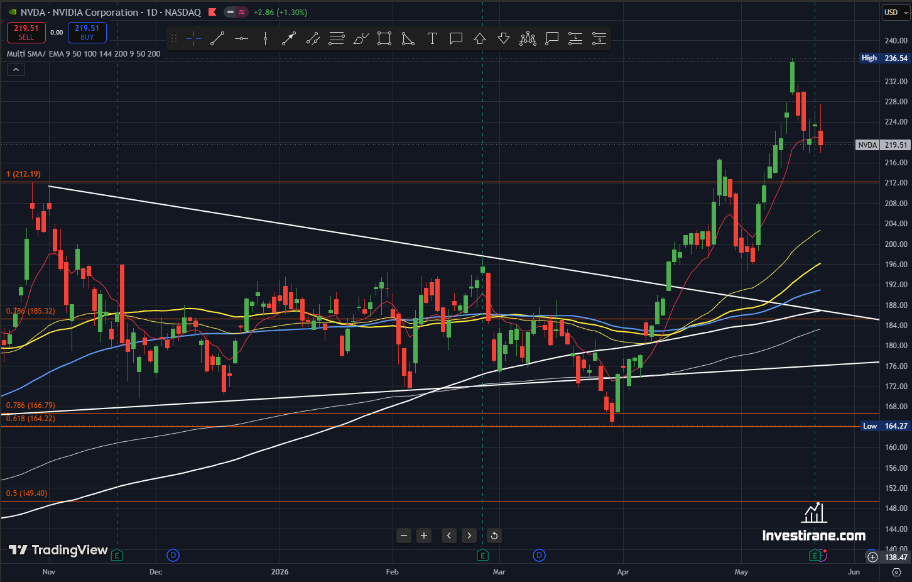Select the Fib Retracement tool
This screenshot has height=582, width=912.
tap(337, 39)
